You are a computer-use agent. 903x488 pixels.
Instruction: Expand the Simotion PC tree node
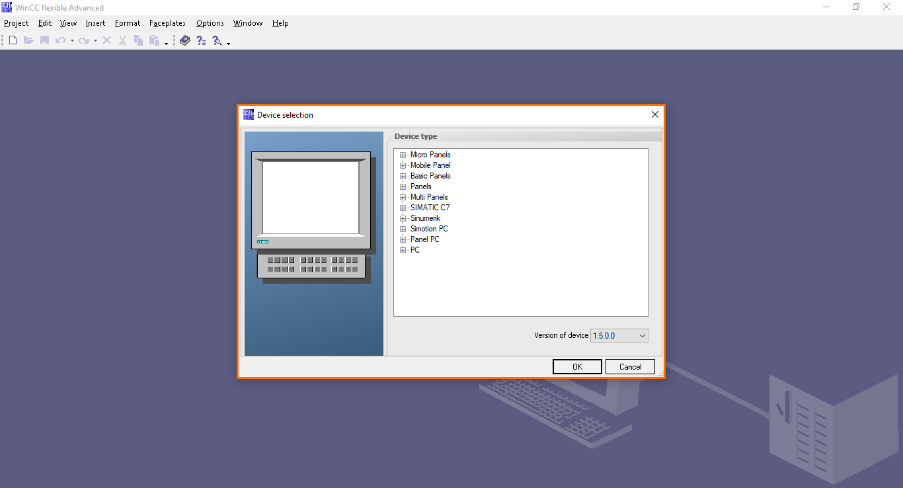pyautogui.click(x=403, y=229)
